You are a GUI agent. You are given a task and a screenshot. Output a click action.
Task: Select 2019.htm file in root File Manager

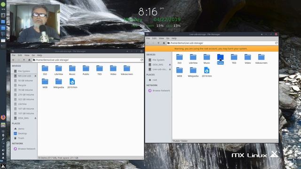coord(207,72)
